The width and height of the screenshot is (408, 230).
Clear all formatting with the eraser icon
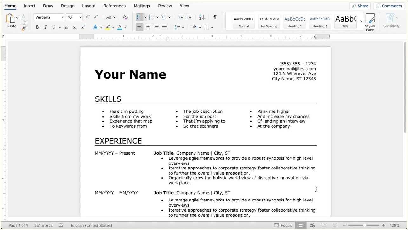coord(125,17)
